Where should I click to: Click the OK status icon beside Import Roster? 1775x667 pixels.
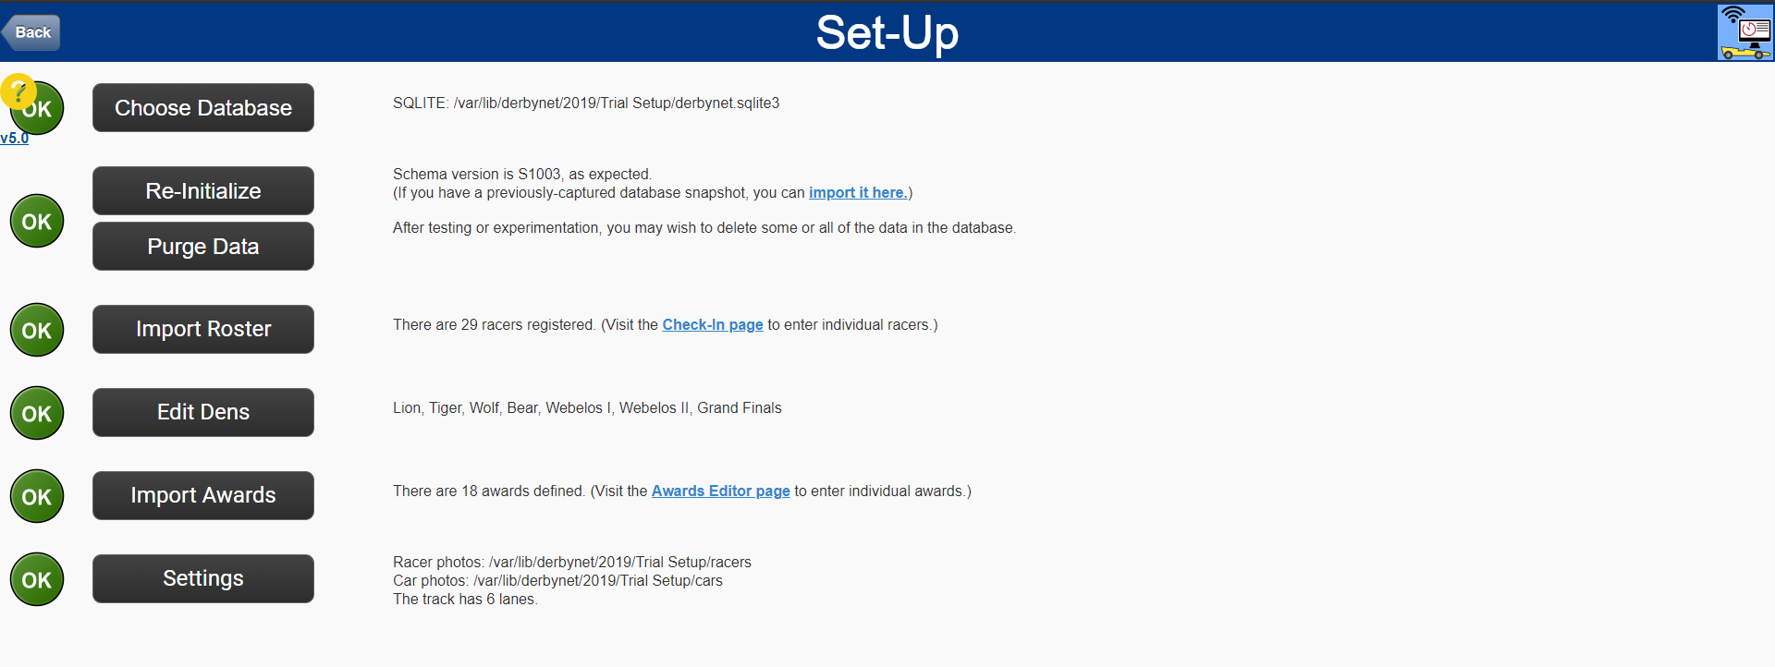36,330
